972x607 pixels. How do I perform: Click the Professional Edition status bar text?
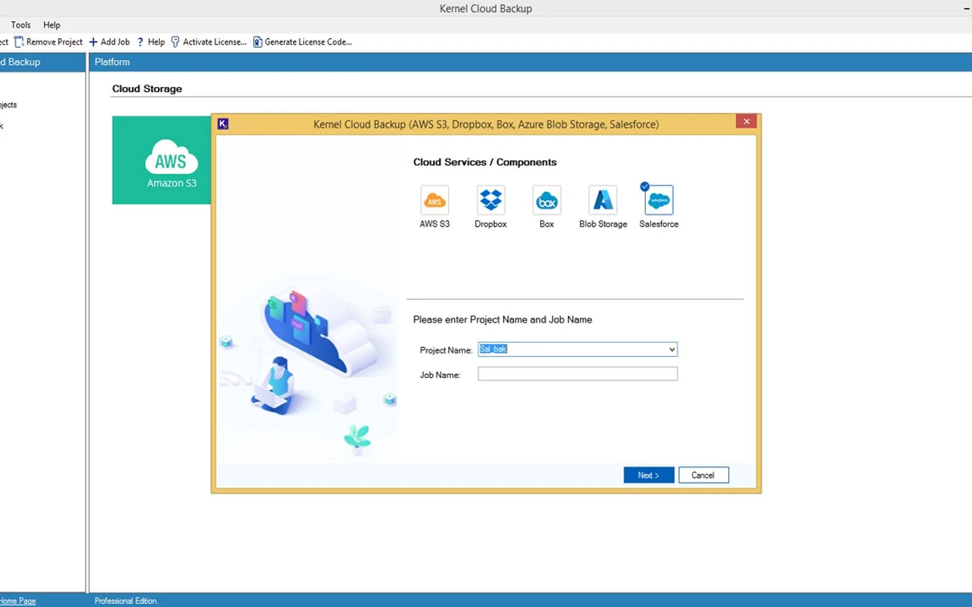[126, 601]
